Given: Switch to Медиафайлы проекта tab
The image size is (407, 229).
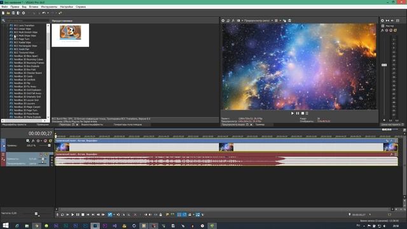Looking at the screenshot, I should pos(14,125).
